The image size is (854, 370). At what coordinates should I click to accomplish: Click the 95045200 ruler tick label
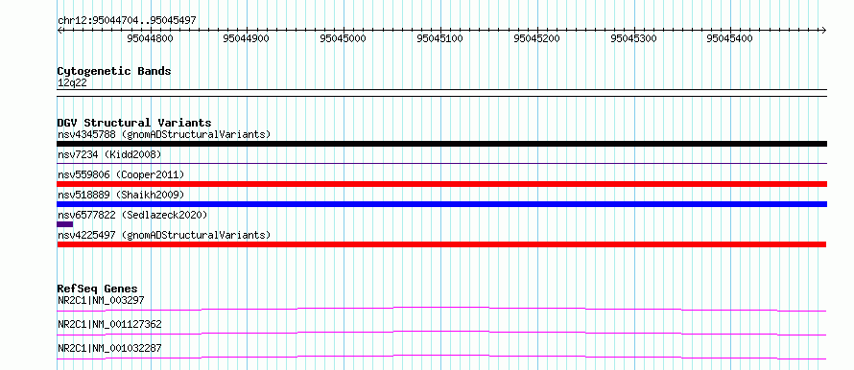(536, 38)
